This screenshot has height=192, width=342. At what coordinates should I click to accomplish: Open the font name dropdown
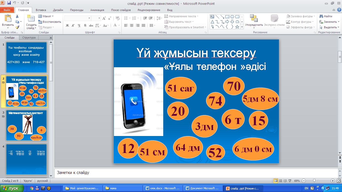(89, 18)
